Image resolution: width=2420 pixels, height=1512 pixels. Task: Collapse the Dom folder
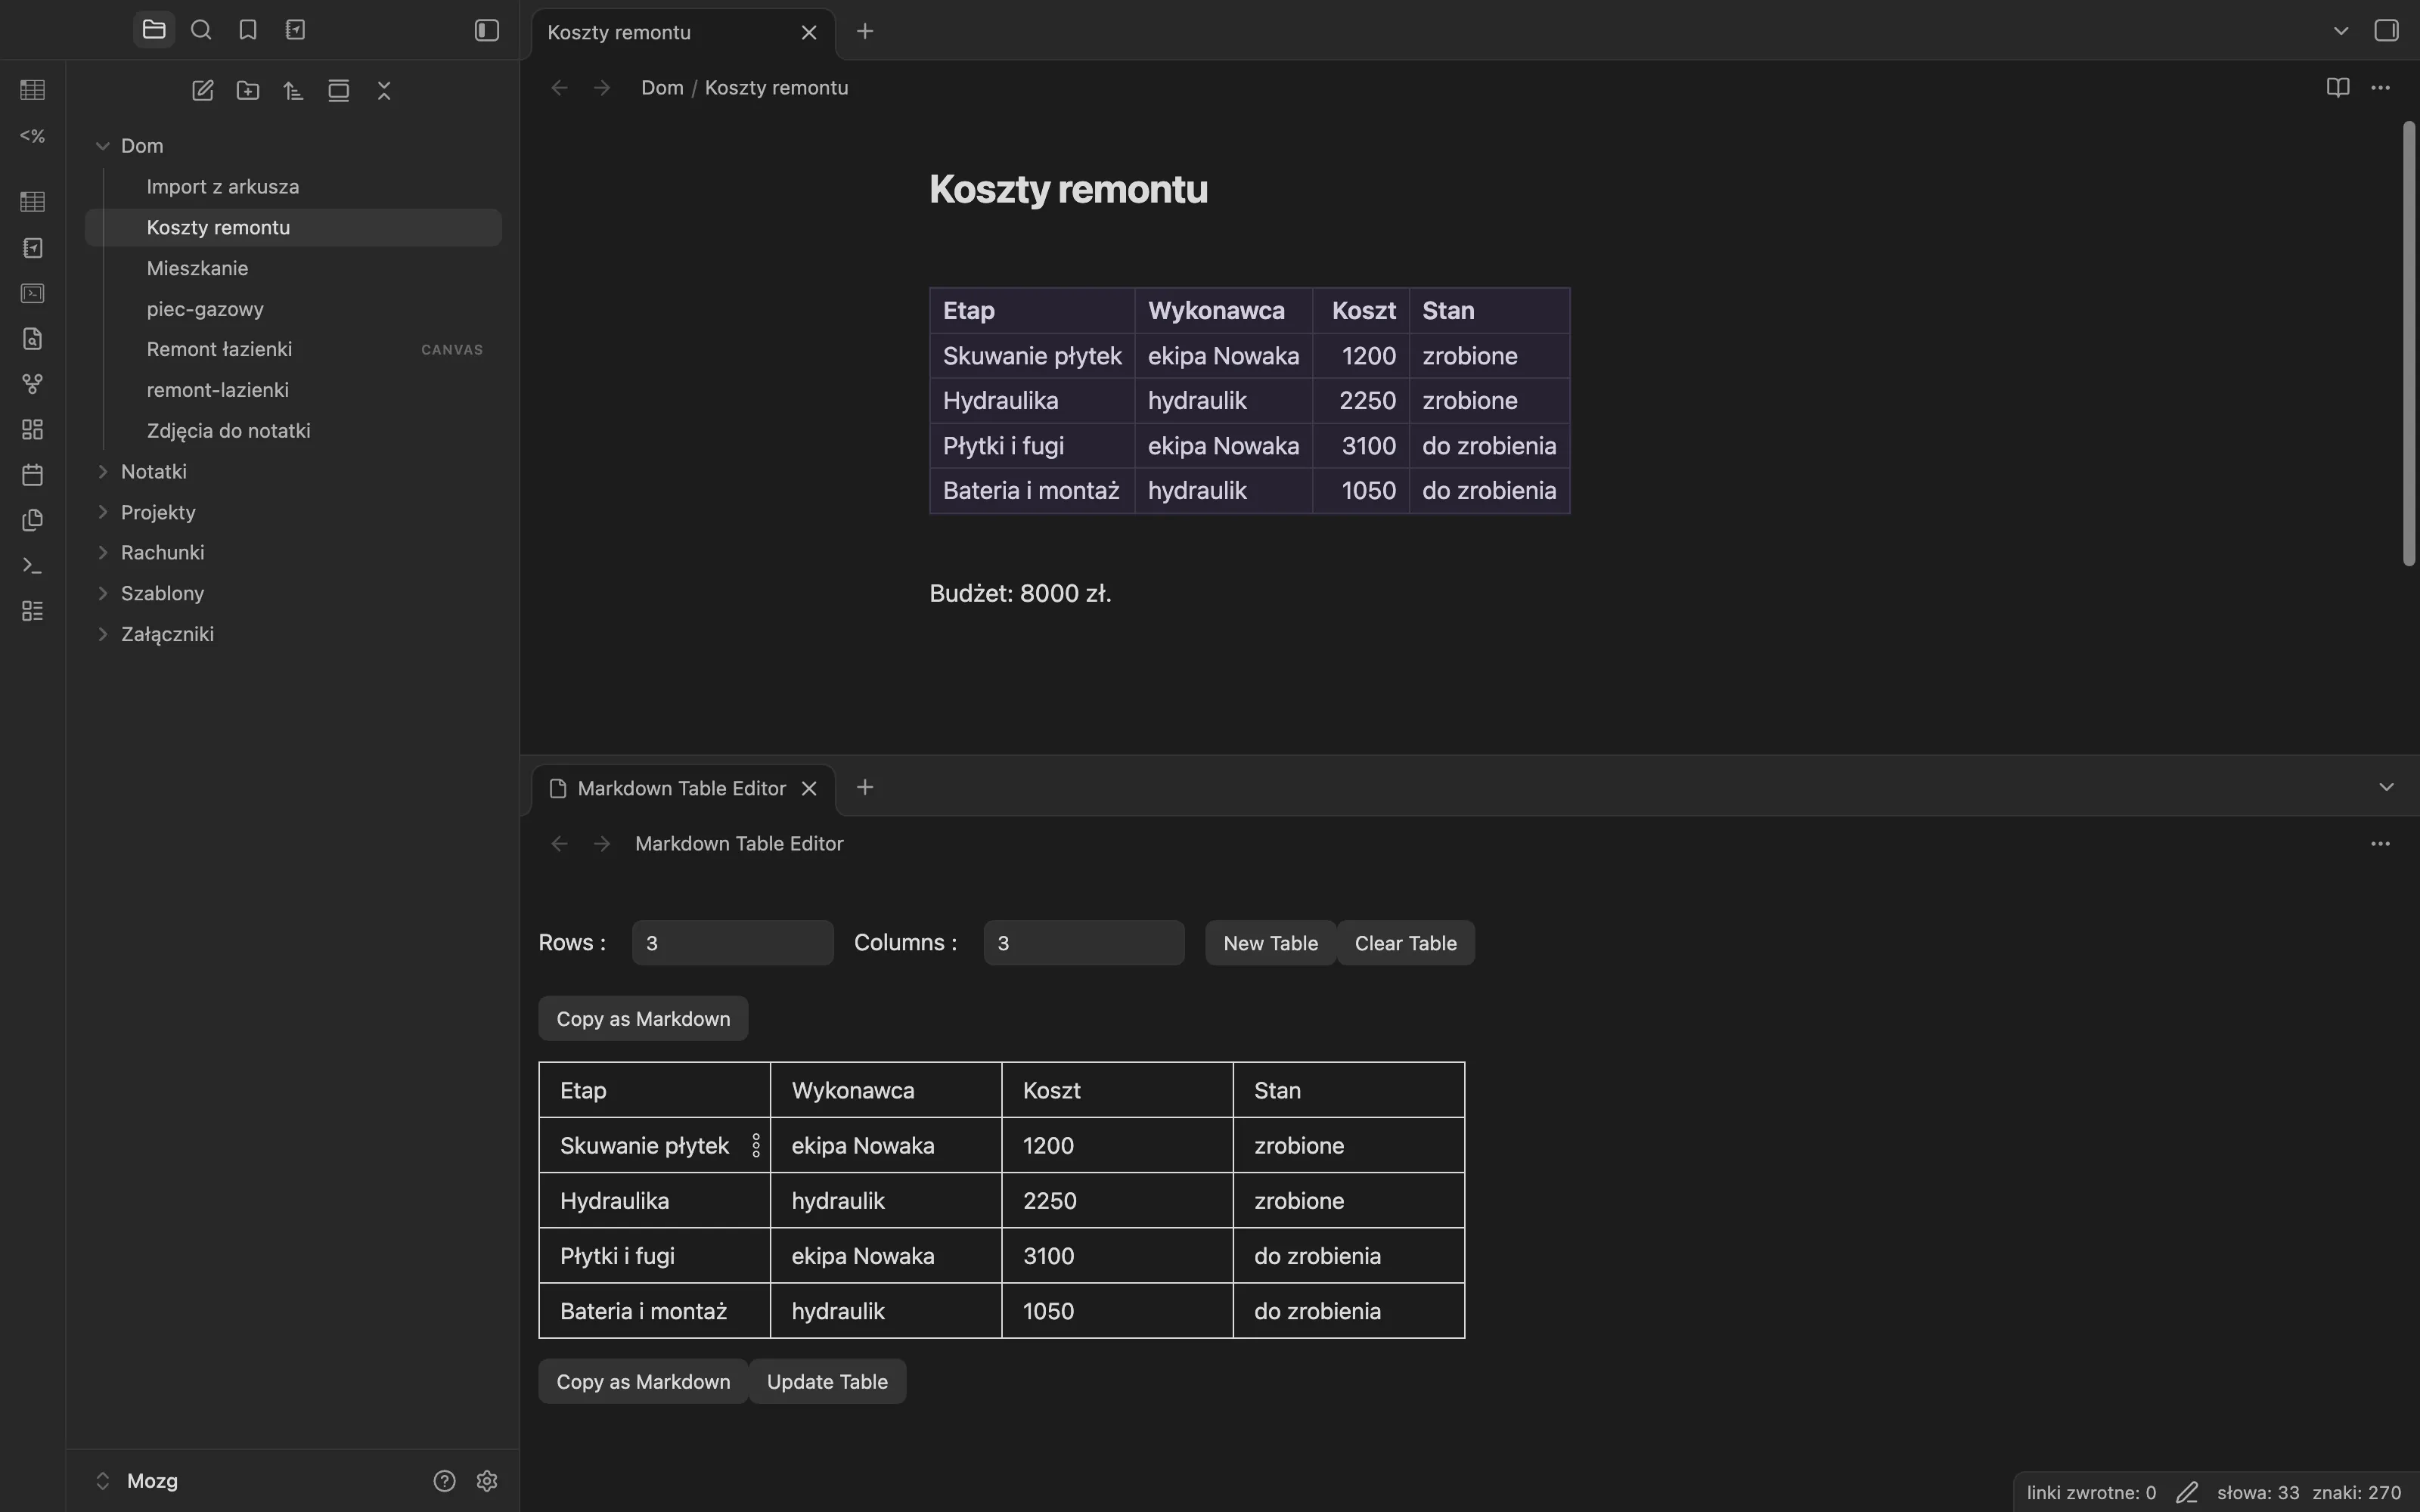point(102,146)
